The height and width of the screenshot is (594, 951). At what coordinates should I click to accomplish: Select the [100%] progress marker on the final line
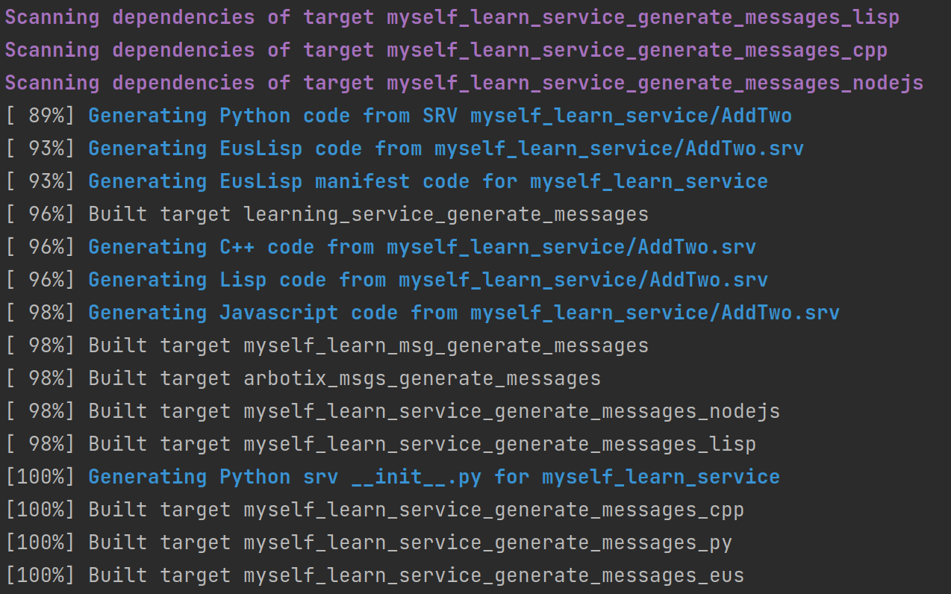40,575
